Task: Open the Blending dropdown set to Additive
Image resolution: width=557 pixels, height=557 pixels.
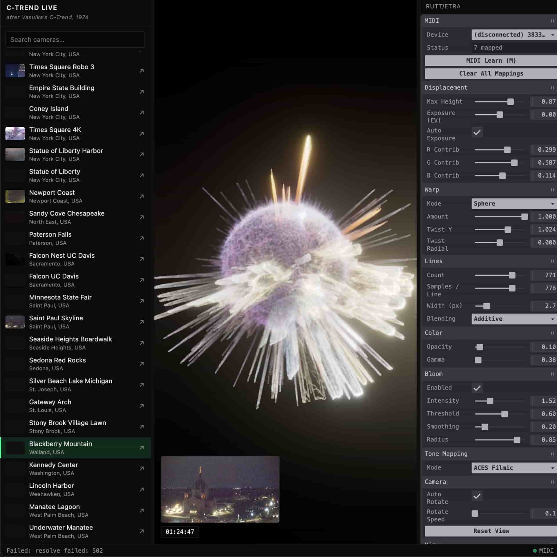Action: pyautogui.click(x=513, y=319)
